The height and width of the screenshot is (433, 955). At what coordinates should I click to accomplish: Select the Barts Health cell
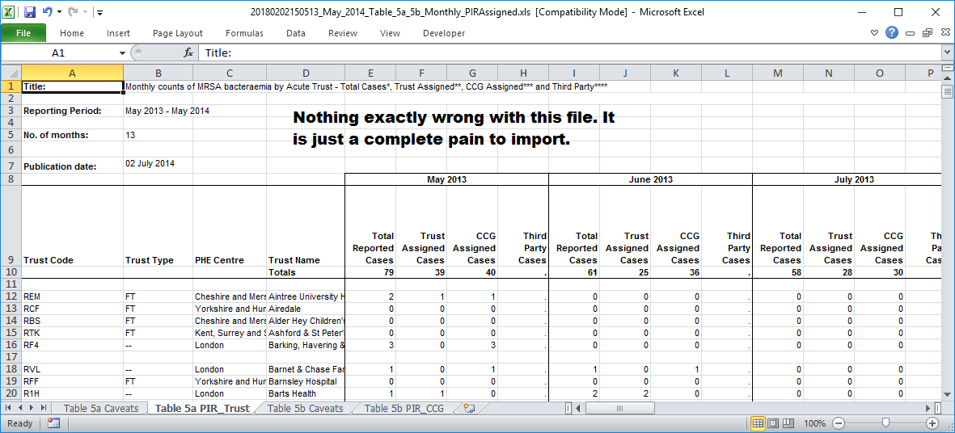click(306, 393)
